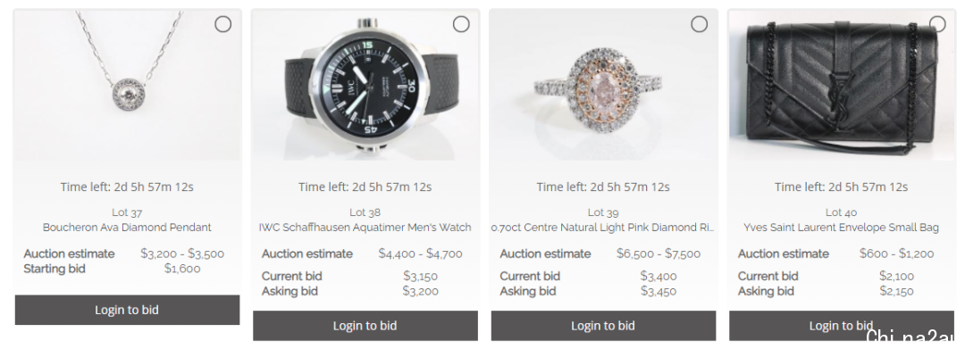Select the circle on the IWC watch card
Viewport: 965px width, 349px height.
point(461,24)
